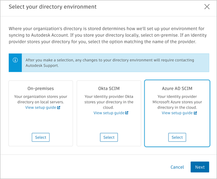Click external link icon under On-premises
Screen dimensions: 217x179
pos(59,107)
